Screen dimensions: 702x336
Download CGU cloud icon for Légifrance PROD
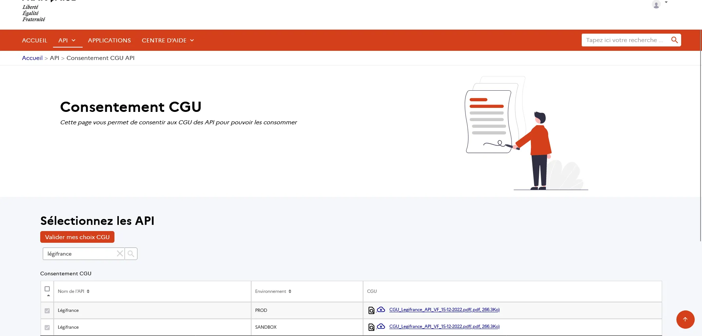381,309
